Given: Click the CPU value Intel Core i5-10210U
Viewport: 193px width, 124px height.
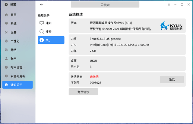Looking at the screenshot, I should coord(119,45).
